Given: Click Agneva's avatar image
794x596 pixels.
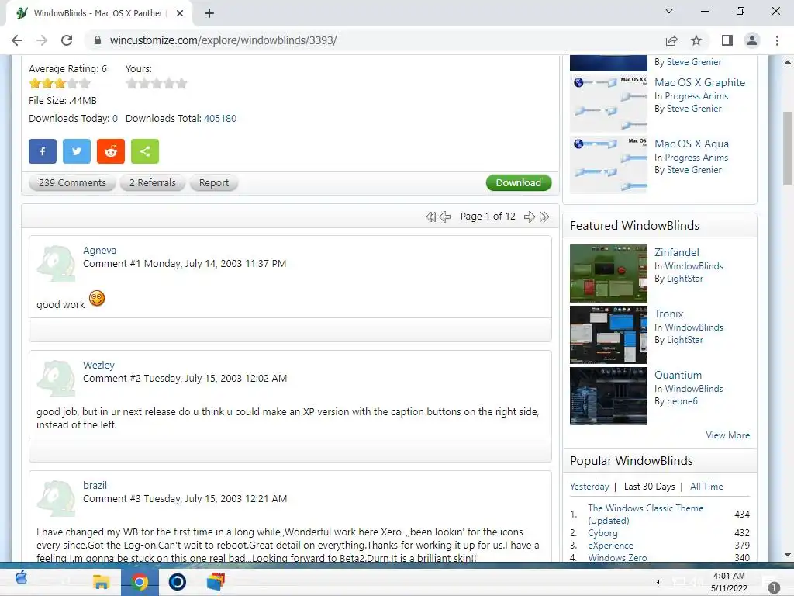Looking at the screenshot, I should [56, 264].
